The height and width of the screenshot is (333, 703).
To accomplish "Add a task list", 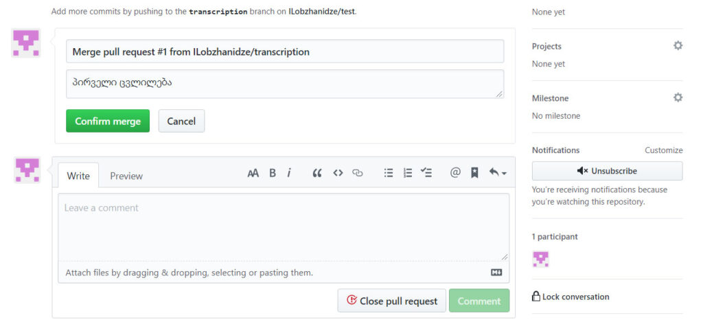I will tap(426, 173).
